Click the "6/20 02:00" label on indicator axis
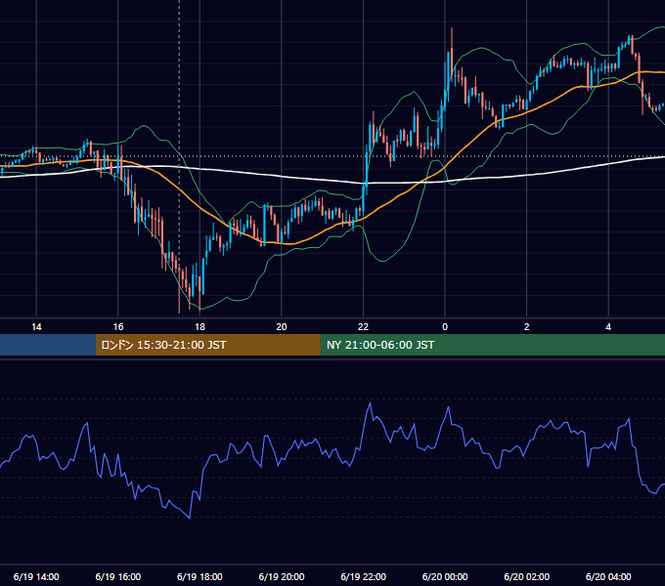665x586 pixels. click(526, 576)
